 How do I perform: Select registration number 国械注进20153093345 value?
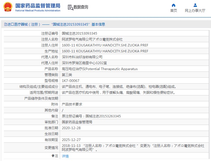pyautogui.click(x=79, y=33)
